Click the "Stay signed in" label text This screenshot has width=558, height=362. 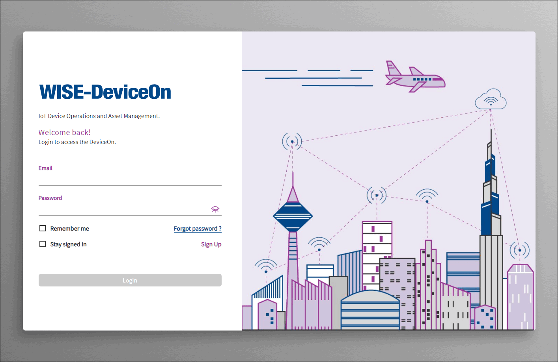point(68,244)
